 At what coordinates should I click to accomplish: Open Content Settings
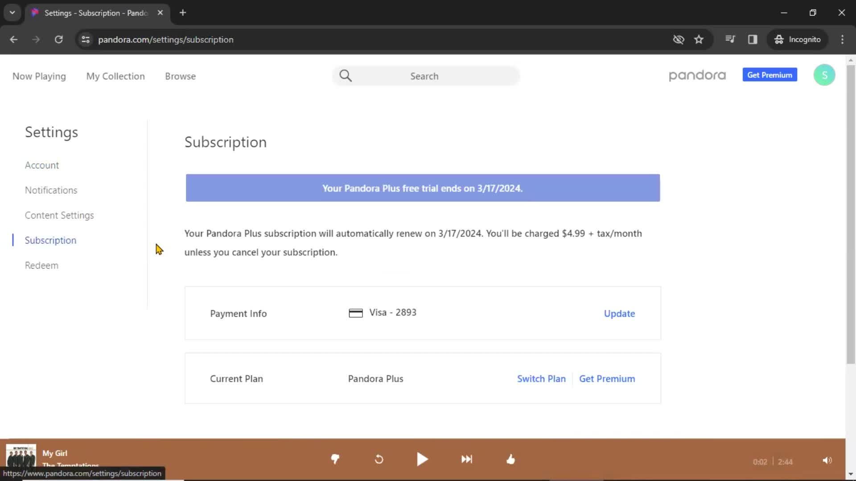59,215
